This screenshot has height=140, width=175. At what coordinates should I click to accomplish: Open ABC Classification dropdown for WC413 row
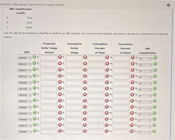coord(145,65)
